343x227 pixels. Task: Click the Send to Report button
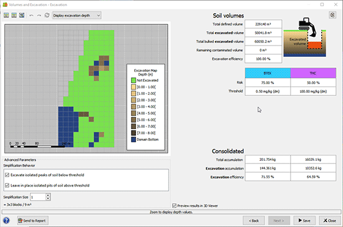[x=33, y=220]
